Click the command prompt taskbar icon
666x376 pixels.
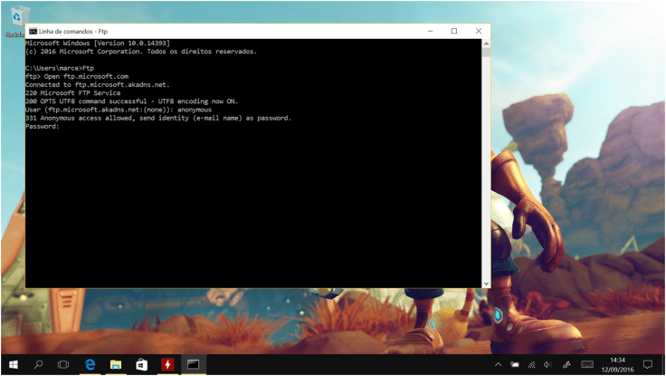click(193, 364)
